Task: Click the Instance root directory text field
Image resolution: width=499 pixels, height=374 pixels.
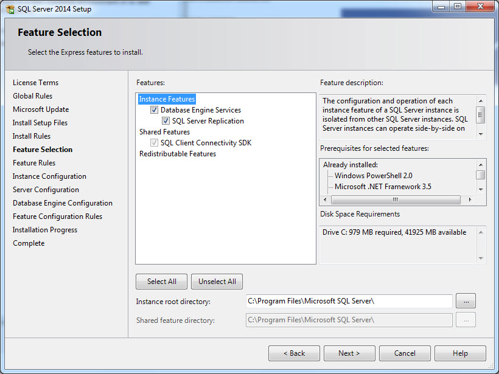Action: 349,301
